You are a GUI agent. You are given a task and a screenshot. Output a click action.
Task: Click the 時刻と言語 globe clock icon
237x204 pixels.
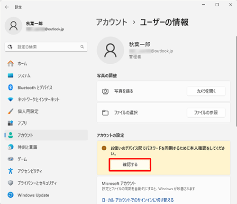10,147
